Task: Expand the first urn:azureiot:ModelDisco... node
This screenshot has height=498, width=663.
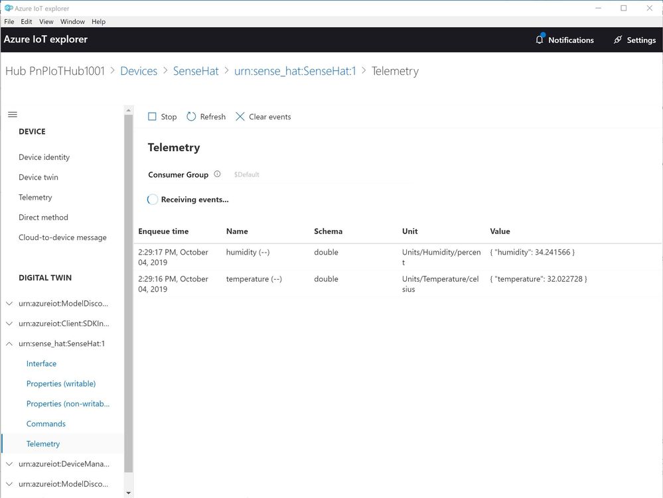Action: coord(9,303)
